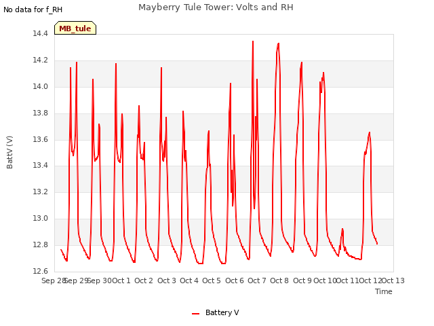Image resolution: width=434 pixels, height=326 pixels.
Task: Click the 13.2 y-axis tick label
Action: (40, 192)
